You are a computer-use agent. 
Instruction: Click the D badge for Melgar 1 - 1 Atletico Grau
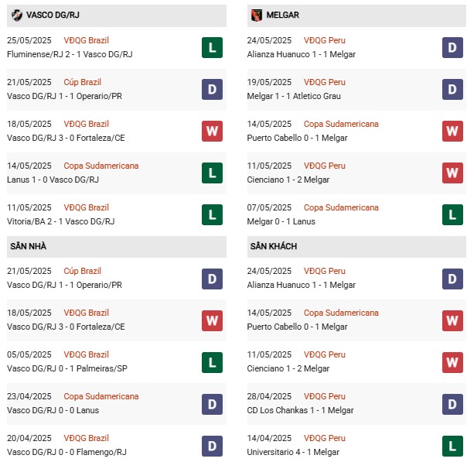452,90
